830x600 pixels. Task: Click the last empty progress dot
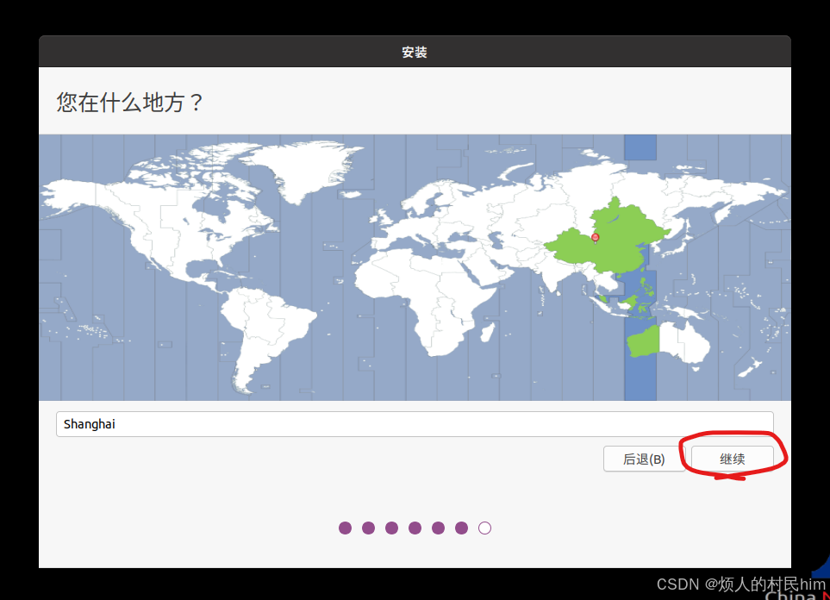click(484, 528)
